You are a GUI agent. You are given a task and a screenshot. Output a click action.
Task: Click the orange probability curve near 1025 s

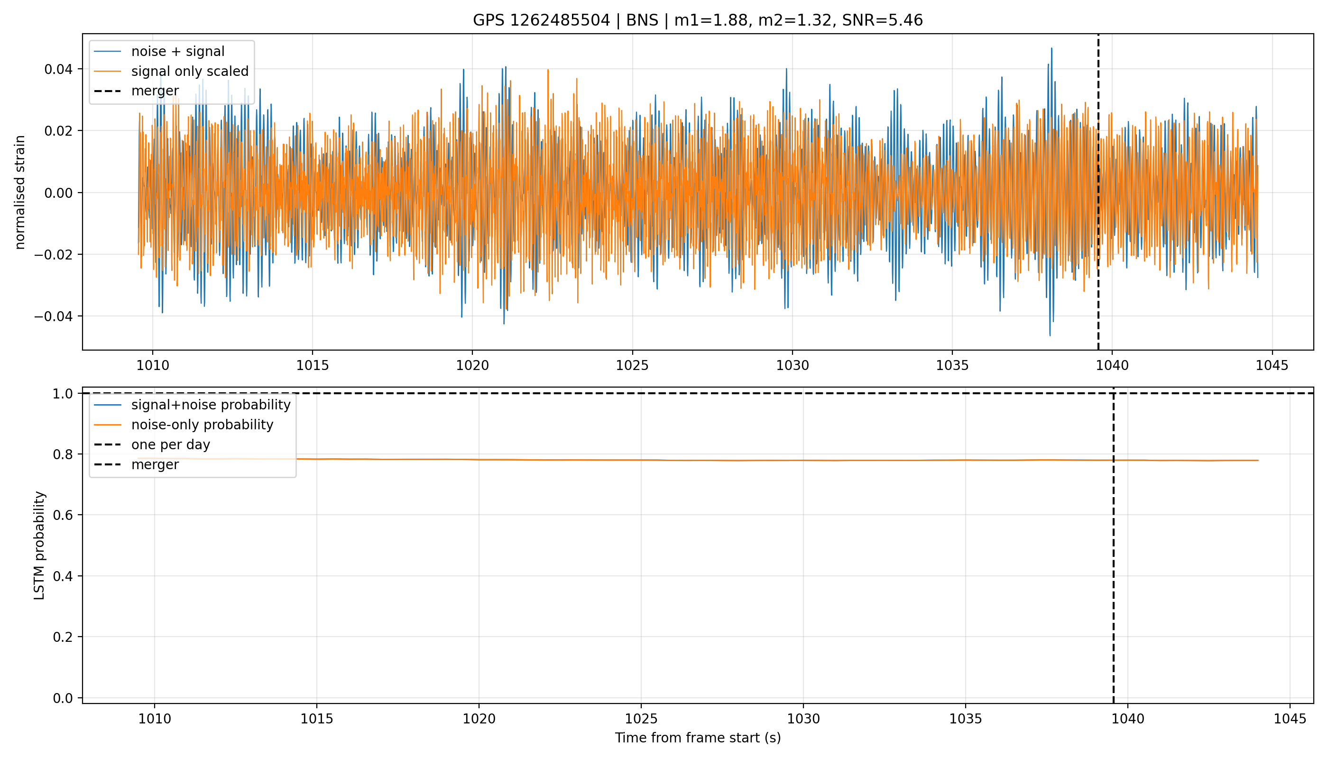pyautogui.click(x=641, y=460)
